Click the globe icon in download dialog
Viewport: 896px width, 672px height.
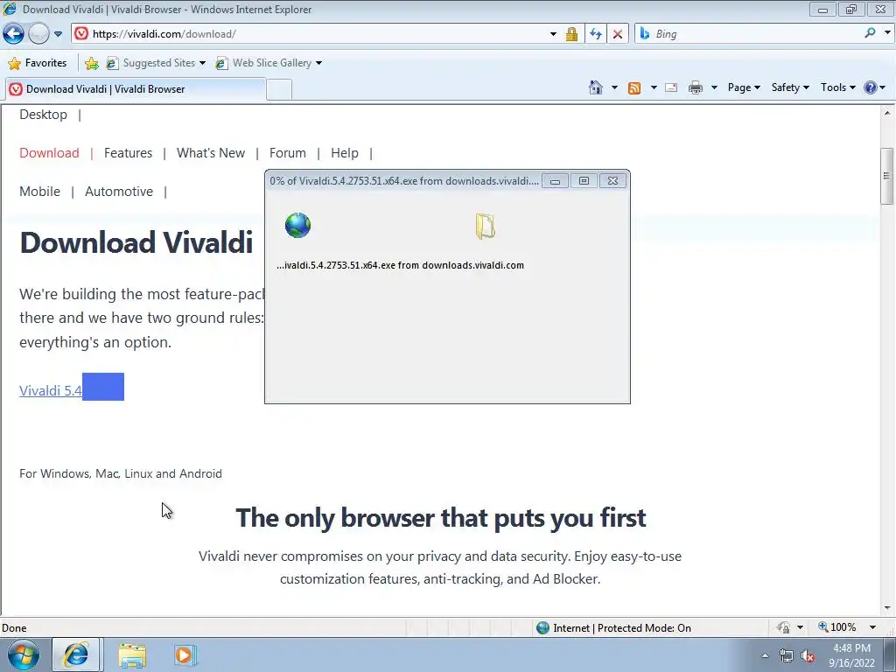[x=297, y=225]
